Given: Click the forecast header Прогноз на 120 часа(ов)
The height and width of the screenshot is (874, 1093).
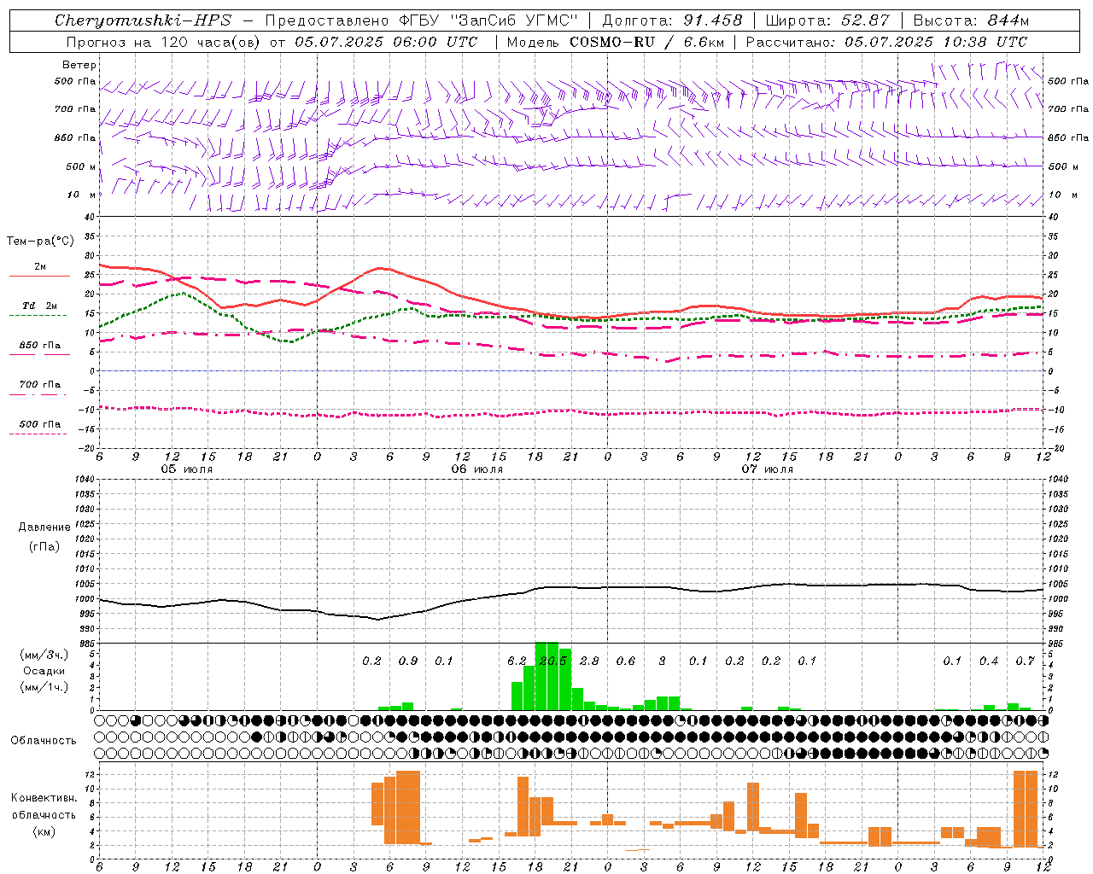Looking at the screenshot, I should pos(165,42).
